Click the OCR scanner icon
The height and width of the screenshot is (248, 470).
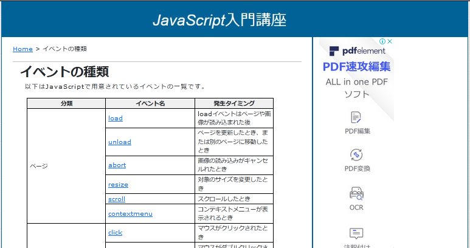[356, 193]
